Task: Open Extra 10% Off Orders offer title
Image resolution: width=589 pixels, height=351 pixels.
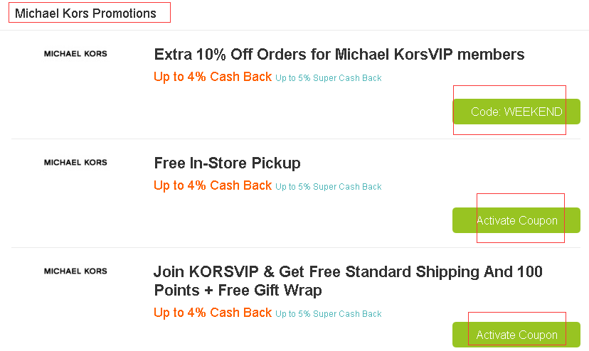Action: (339, 54)
